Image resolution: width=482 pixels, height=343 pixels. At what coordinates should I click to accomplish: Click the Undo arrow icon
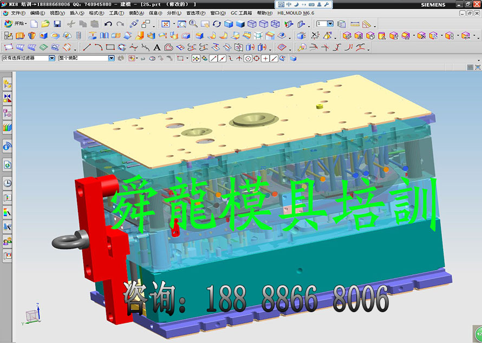(108, 24)
